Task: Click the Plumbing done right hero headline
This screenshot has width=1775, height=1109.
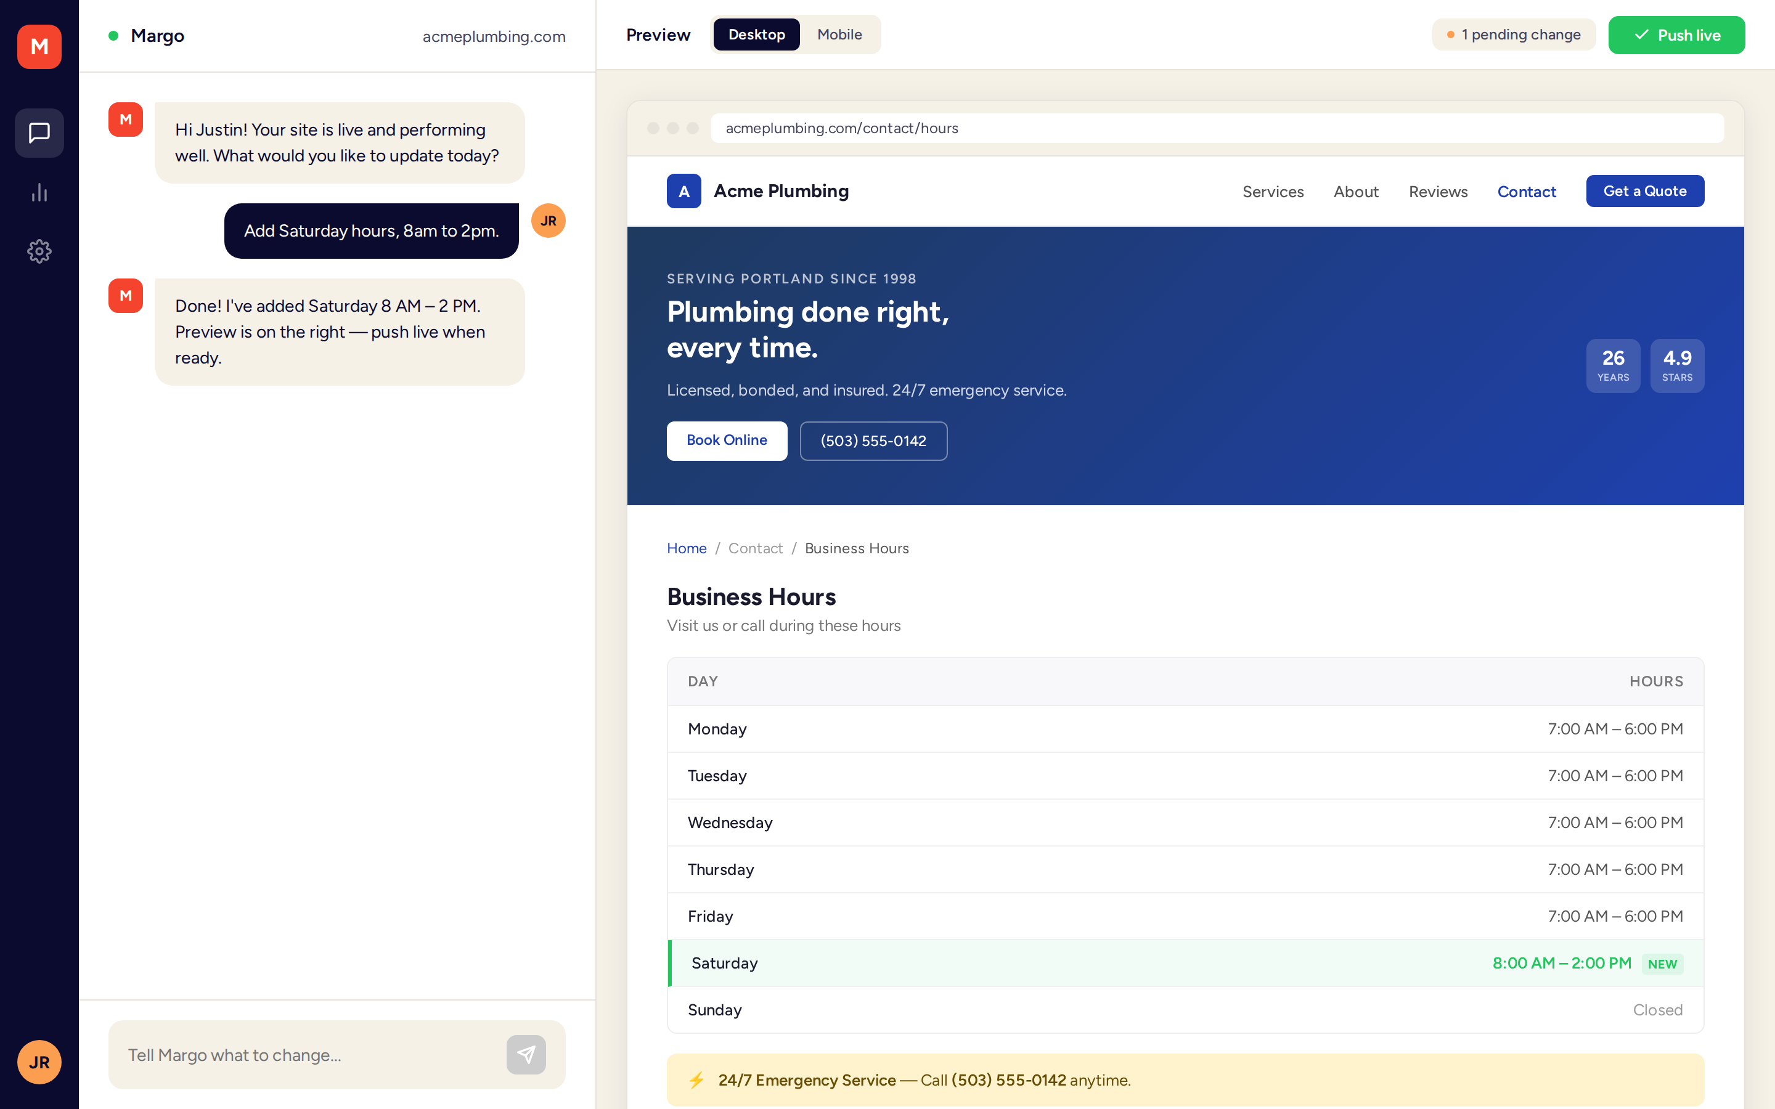Action: [x=807, y=330]
